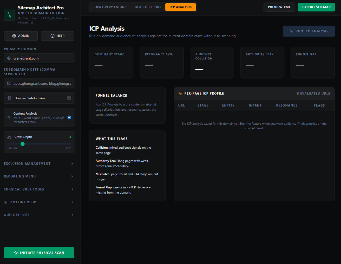Click the pulse icon beside Content Analysis
Image resolution: width=341 pixels, height=264 pixels.
(x=9, y=117)
